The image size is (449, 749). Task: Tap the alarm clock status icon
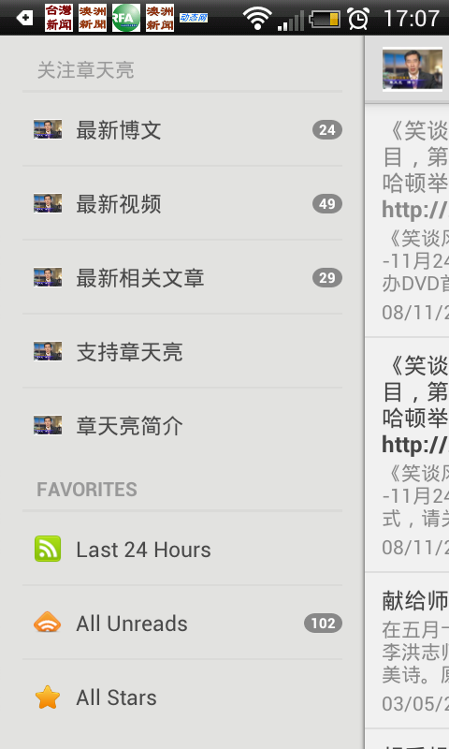[x=358, y=19]
